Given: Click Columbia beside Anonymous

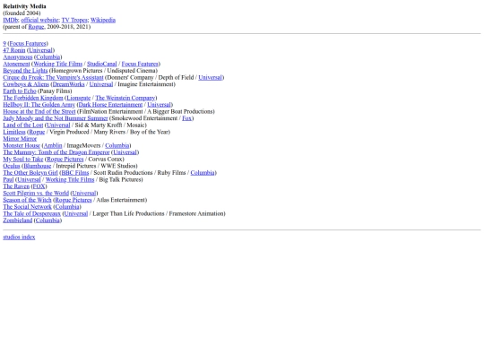Looking at the screenshot, I should pyautogui.click(x=48, y=57).
